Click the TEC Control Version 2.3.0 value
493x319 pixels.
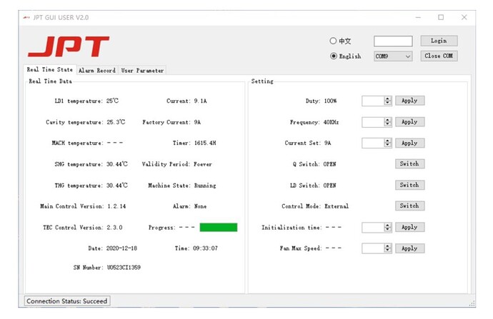[114, 228]
